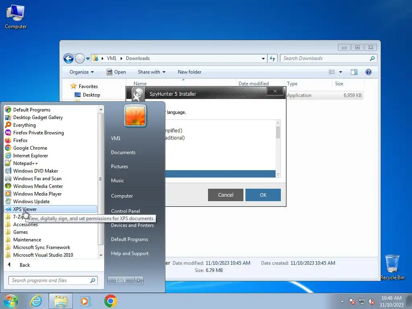Open Music from the Start menu right pane
Image resolution: width=412 pixels, height=309 pixels.
click(117, 181)
